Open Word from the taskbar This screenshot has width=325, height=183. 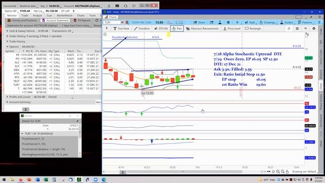pos(37,179)
